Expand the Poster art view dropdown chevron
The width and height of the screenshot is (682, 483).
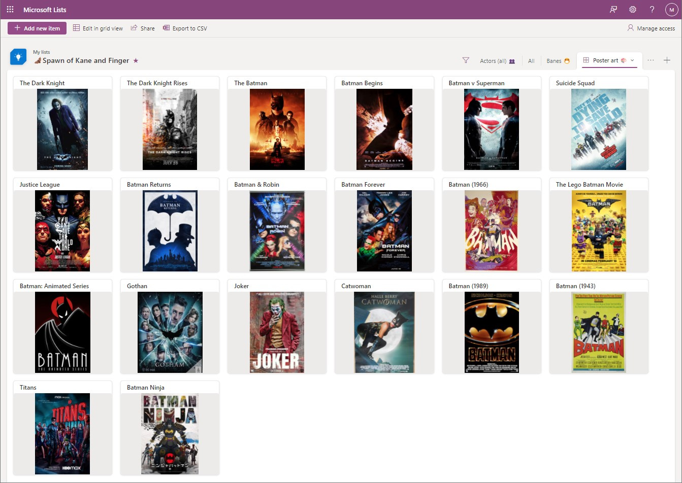tap(632, 60)
